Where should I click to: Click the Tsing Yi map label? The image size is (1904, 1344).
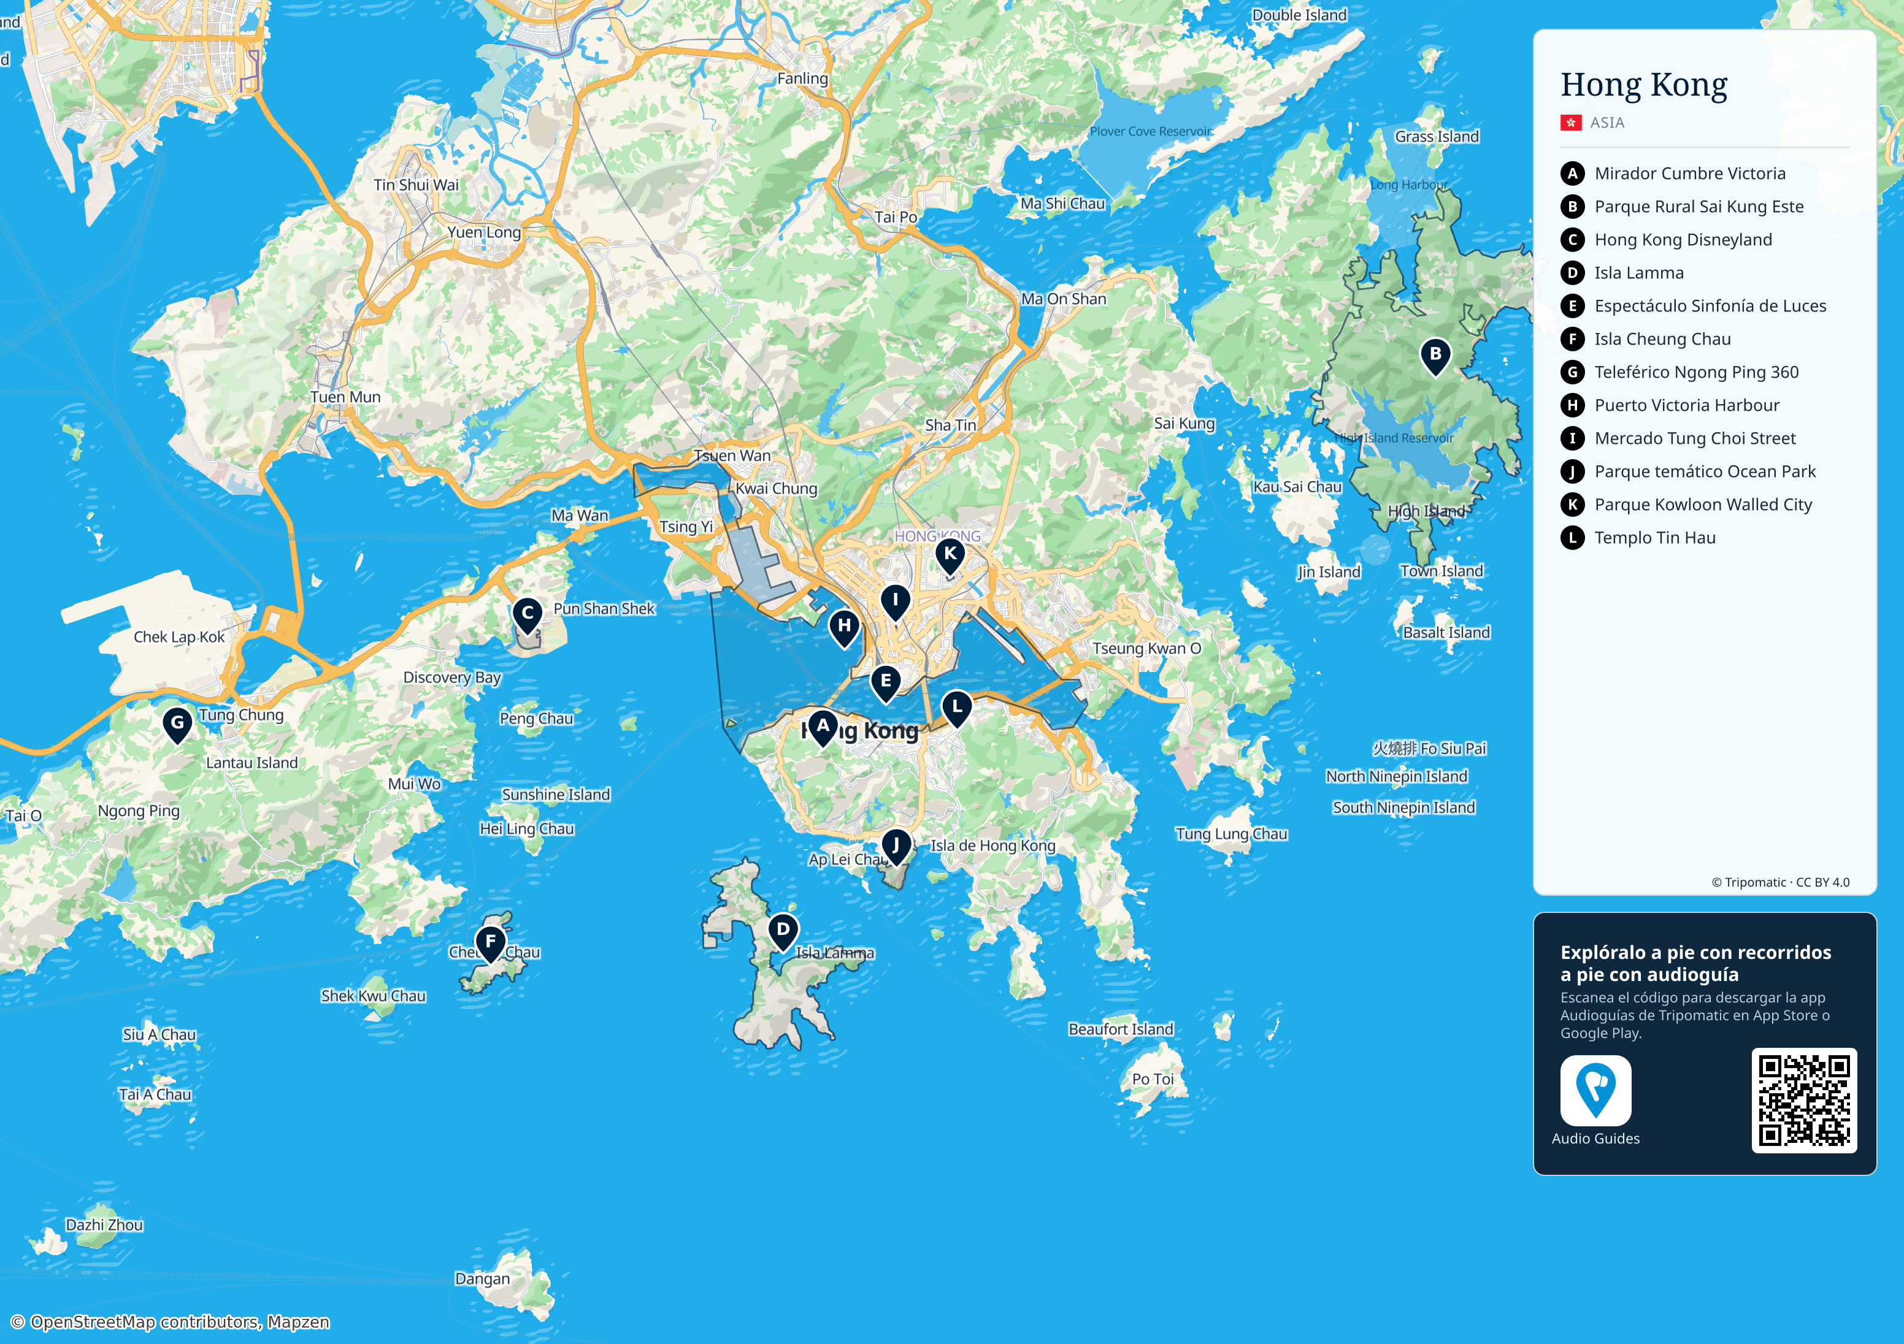point(686,527)
